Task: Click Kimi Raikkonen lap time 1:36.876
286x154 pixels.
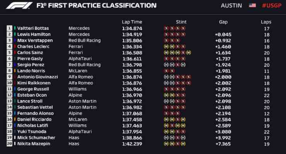Action: [132, 83]
